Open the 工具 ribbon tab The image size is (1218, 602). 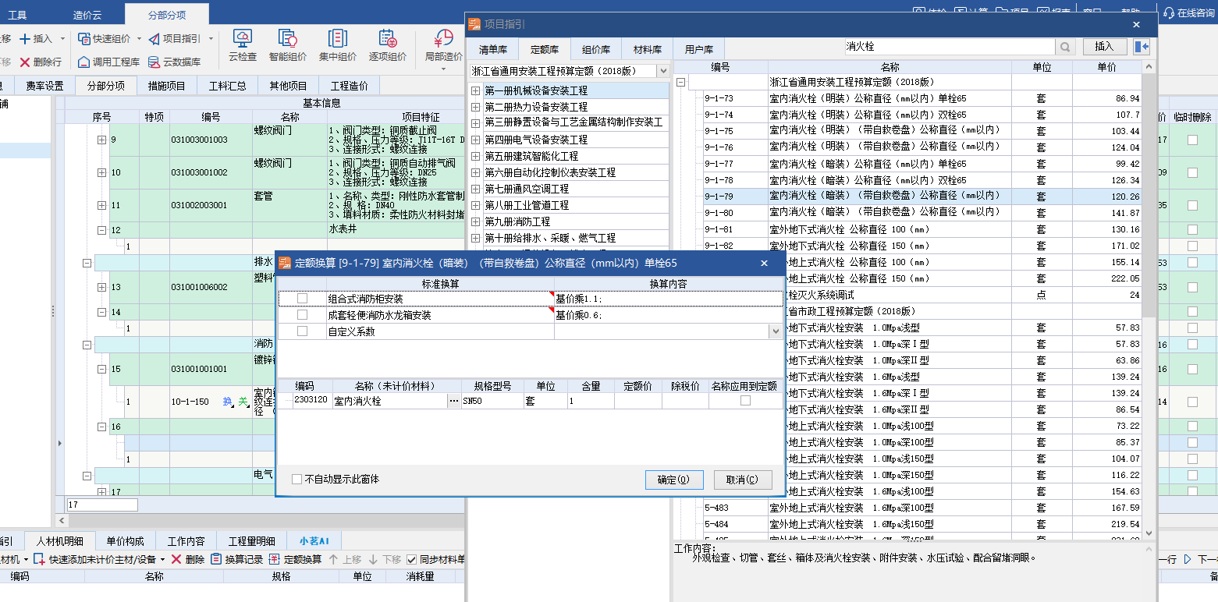[x=16, y=15]
